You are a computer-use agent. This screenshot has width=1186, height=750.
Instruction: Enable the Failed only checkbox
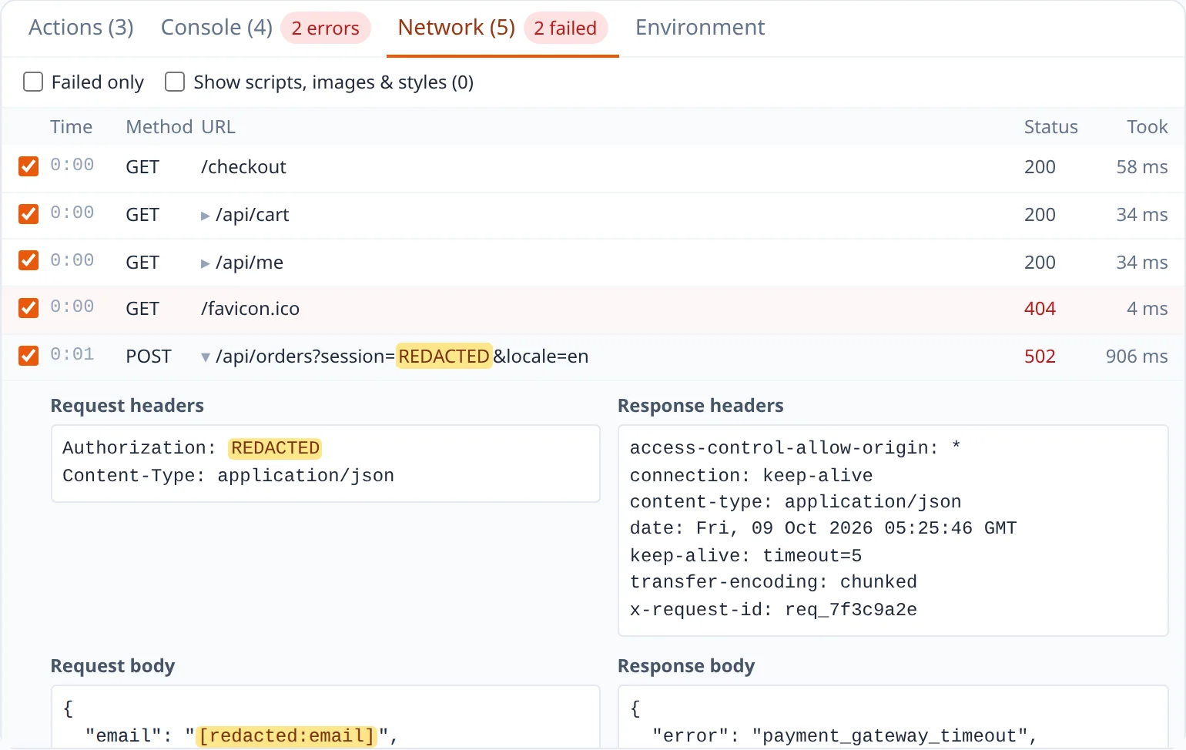[33, 82]
